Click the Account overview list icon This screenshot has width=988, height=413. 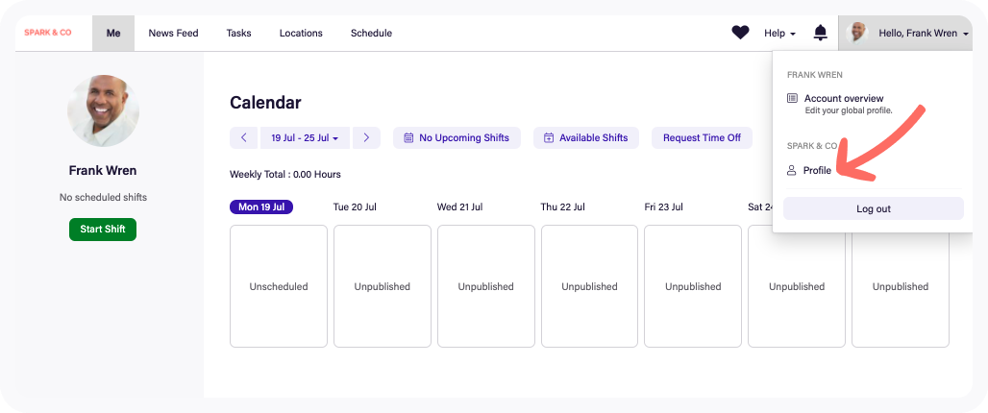point(793,98)
